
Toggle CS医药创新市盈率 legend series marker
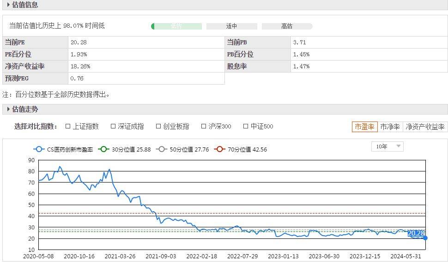(x=39, y=149)
